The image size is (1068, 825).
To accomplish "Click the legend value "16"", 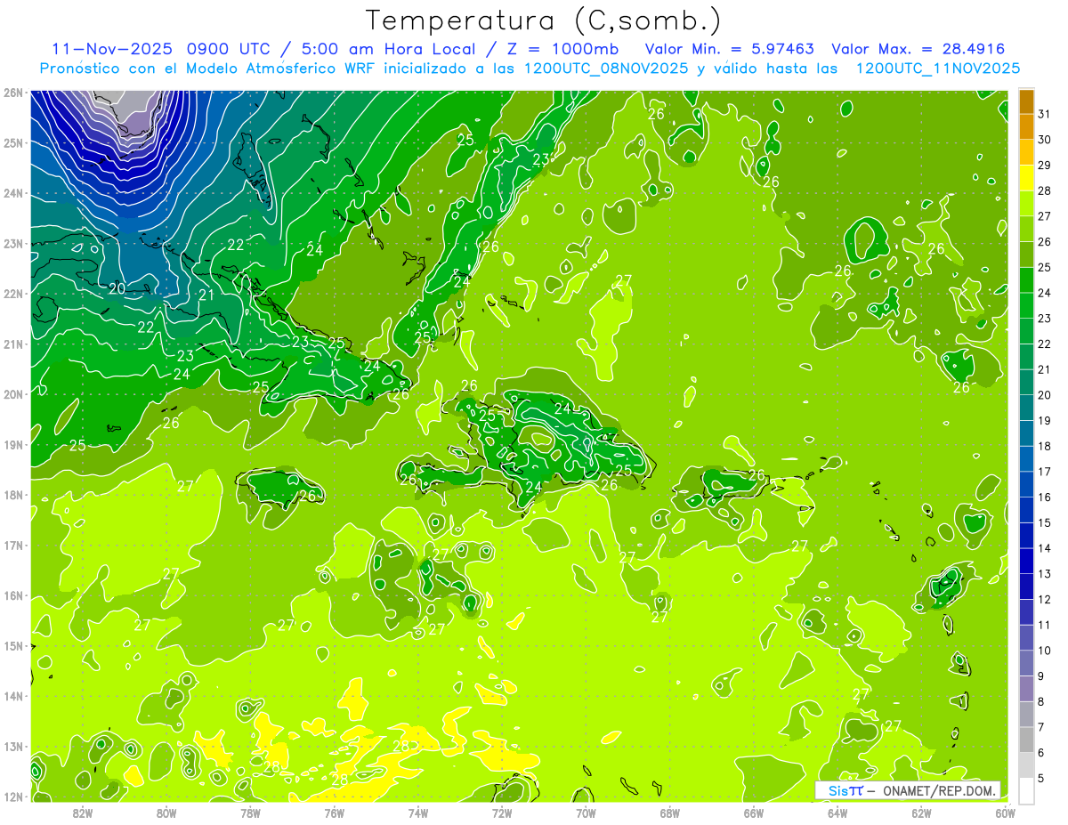I will click(1045, 497).
